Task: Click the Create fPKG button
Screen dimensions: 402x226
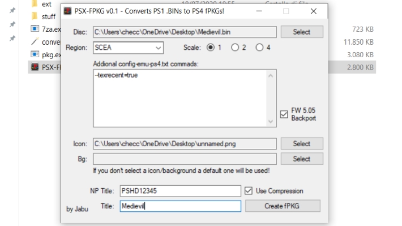Action: coord(283,206)
